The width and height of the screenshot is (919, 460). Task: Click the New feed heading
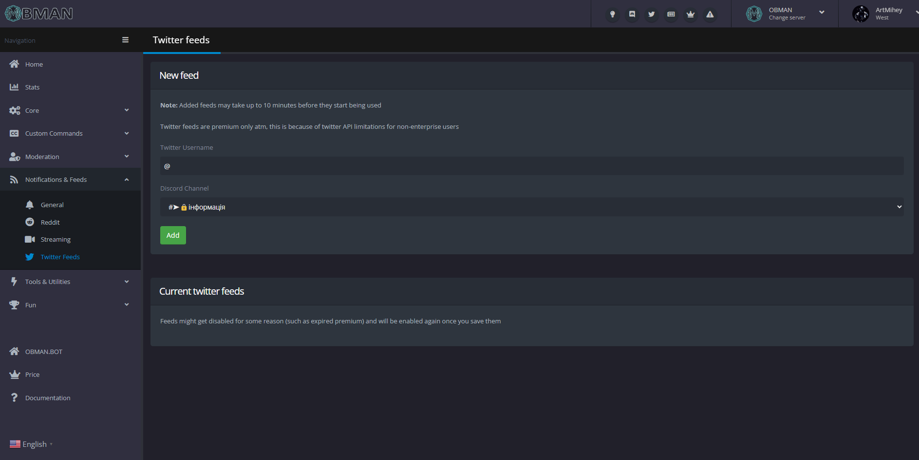[179, 75]
